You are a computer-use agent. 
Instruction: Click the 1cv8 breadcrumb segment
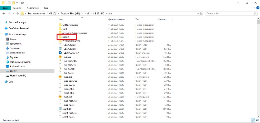(86, 14)
